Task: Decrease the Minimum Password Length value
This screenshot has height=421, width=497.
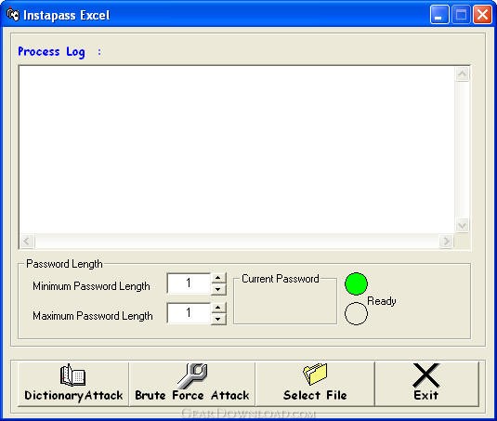Action: click(x=217, y=289)
